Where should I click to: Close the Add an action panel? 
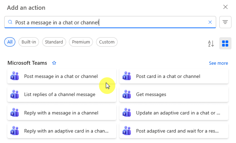tap(225, 7)
